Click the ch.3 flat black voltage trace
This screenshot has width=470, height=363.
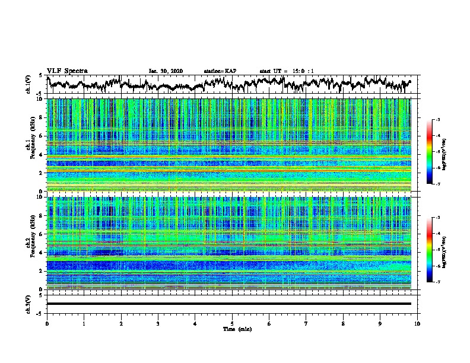(x=229, y=304)
